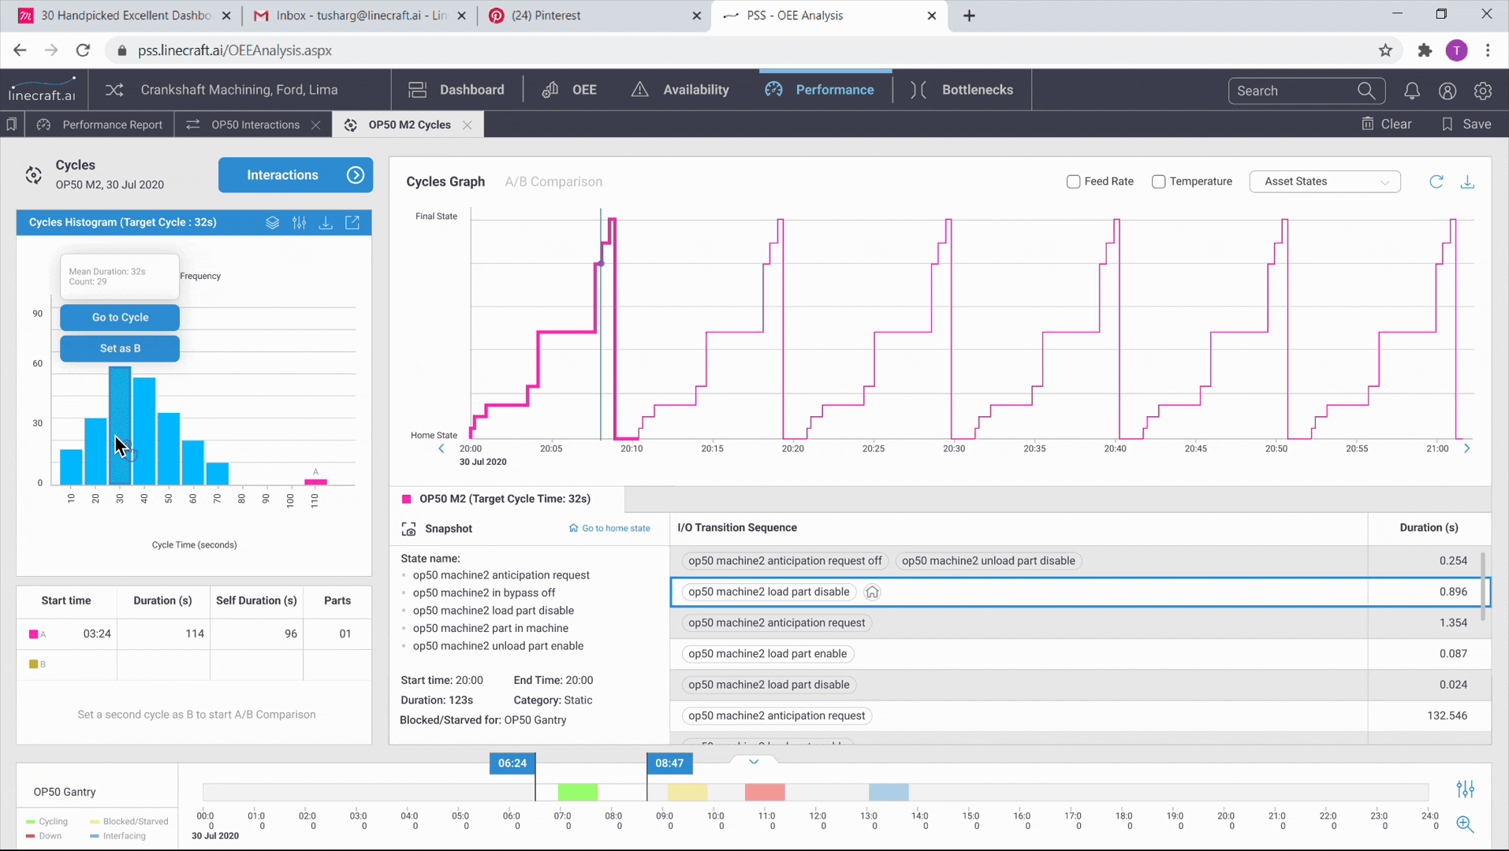Image resolution: width=1509 pixels, height=851 pixels.
Task: Click the Cycles panel icon
Action: (33, 175)
